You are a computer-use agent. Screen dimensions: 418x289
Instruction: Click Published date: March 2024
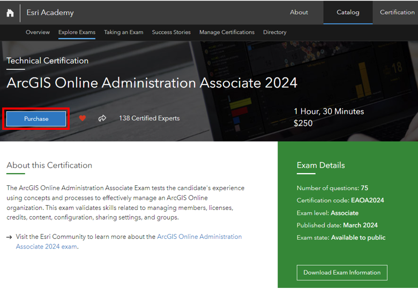tap(337, 225)
